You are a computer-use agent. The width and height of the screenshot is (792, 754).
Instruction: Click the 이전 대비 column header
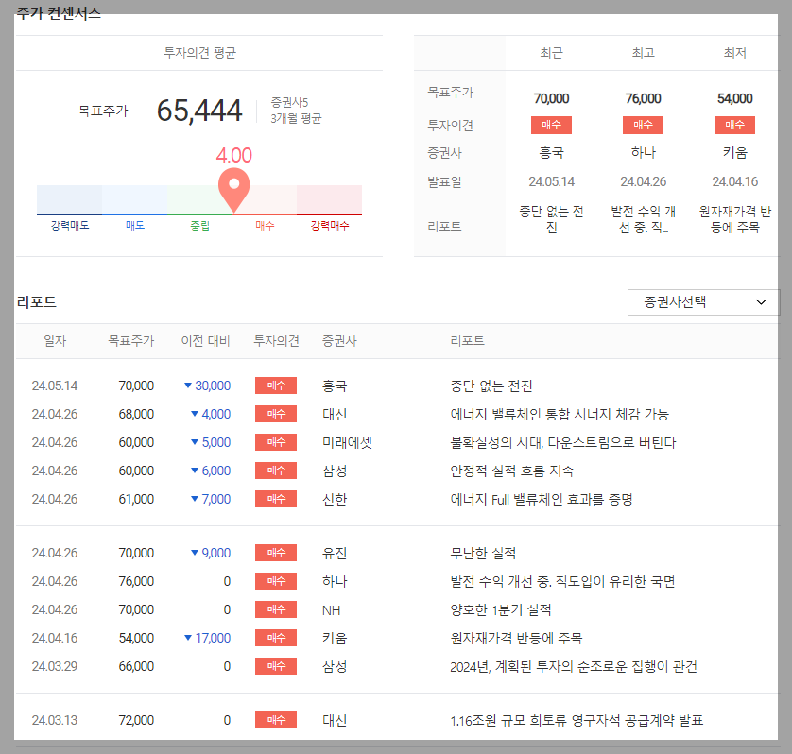tap(206, 341)
